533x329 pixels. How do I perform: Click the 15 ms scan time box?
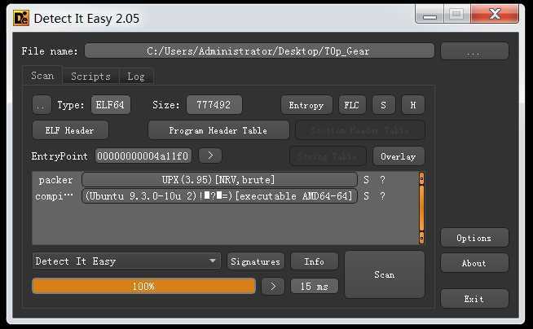[x=315, y=286]
